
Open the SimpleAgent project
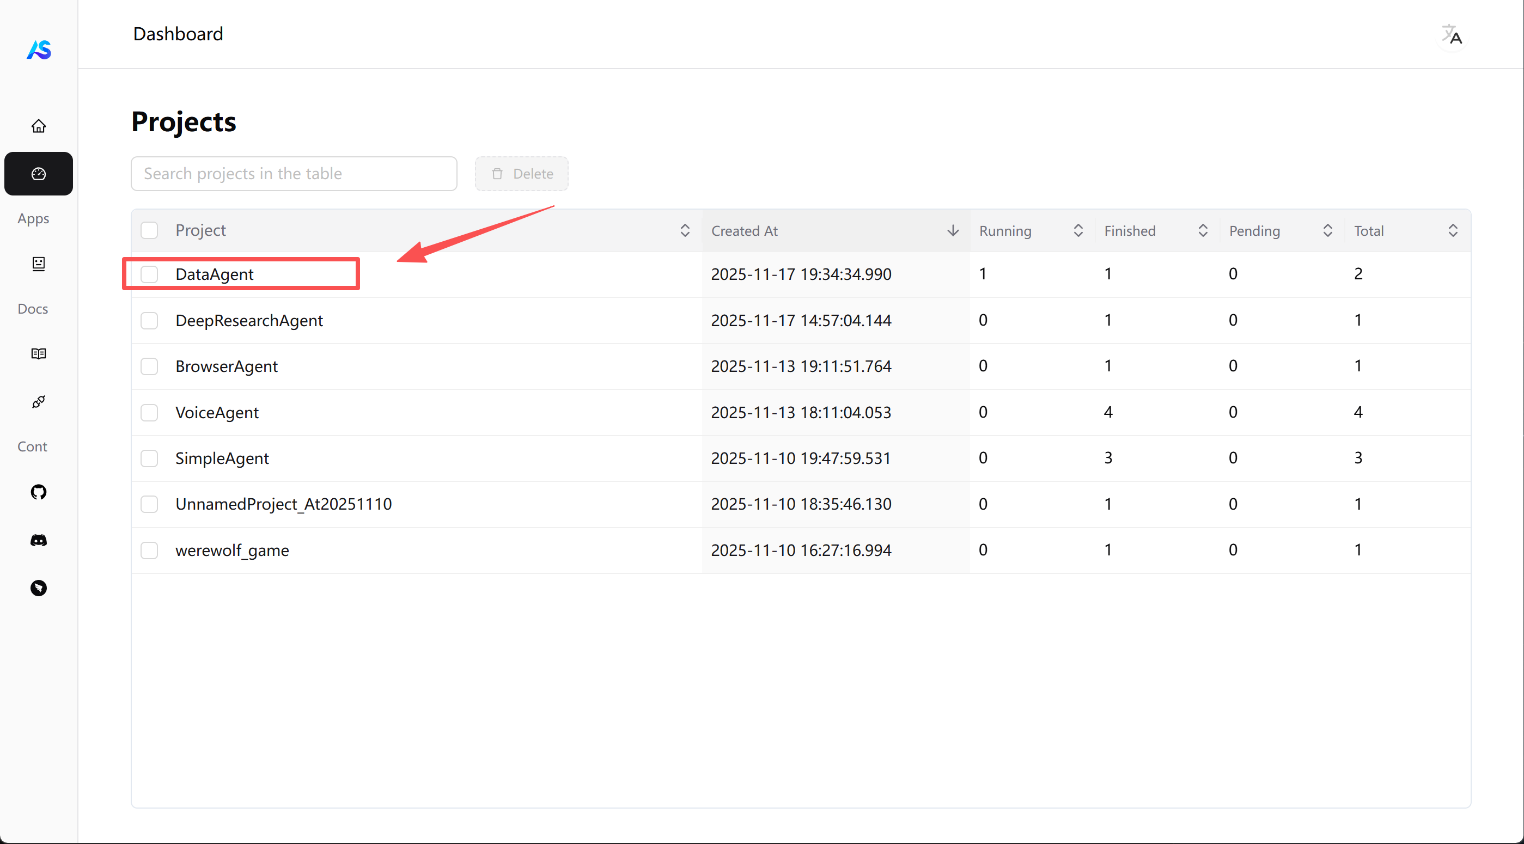(222, 458)
